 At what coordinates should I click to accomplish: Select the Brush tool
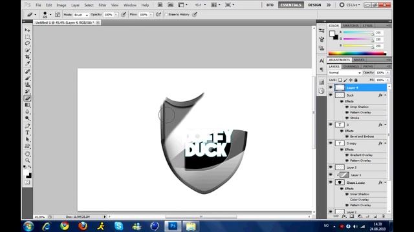[27, 78]
